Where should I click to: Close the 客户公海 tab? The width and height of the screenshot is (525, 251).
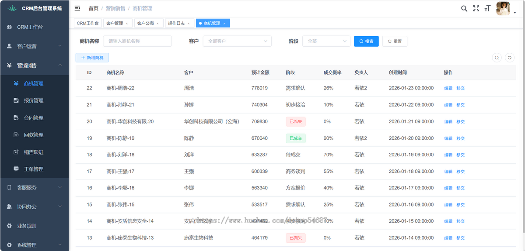(157, 24)
